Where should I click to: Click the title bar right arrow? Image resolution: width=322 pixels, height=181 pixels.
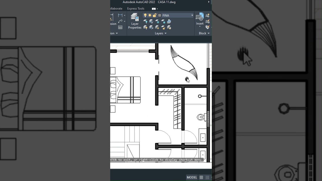pos(209,2)
